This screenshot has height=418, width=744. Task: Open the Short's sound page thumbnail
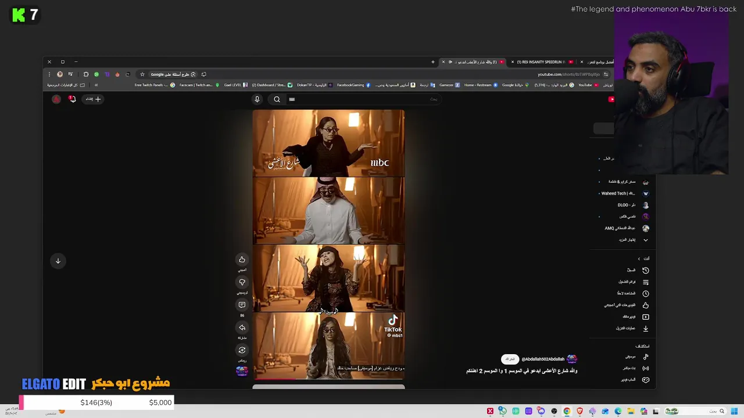242,371
